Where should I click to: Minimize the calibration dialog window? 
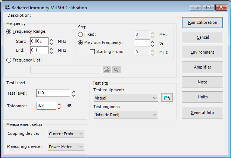coord(196,7)
